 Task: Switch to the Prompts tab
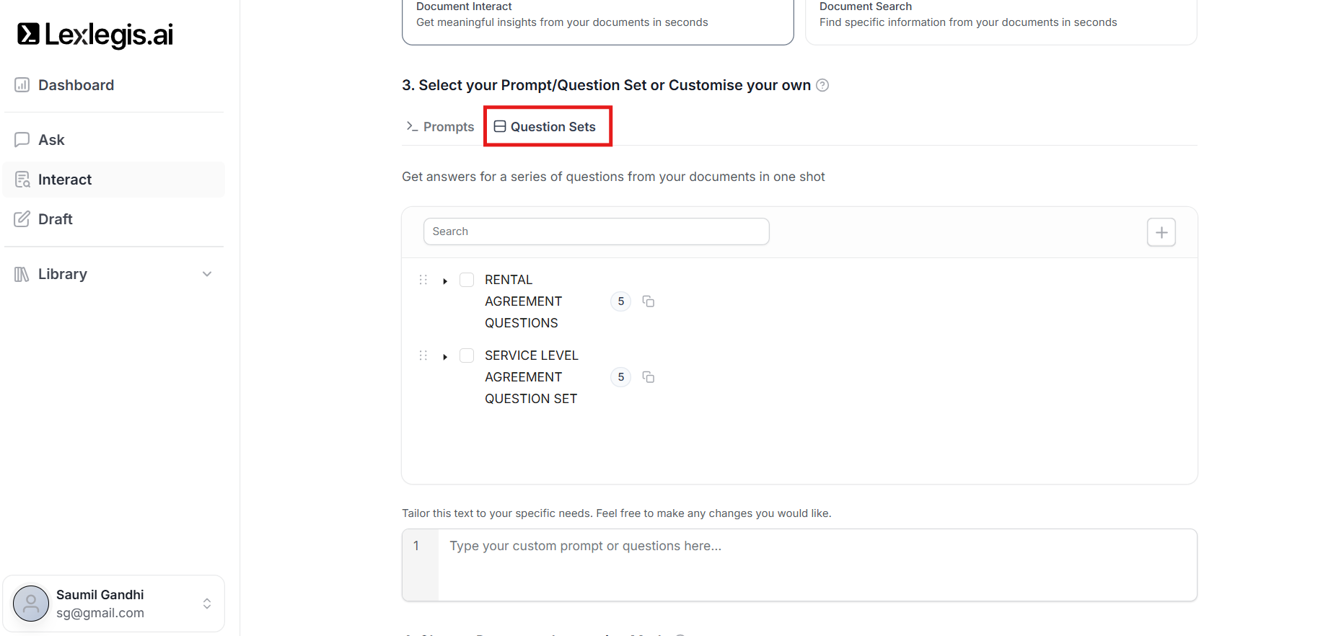pos(440,127)
